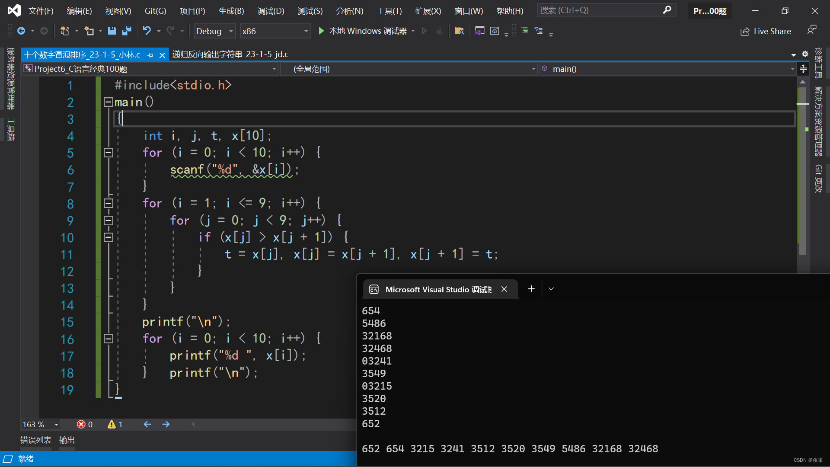The height and width of the screenshot is (467, 830).
Task: Click the error count icon in editor footer
Action: [81, 424]
